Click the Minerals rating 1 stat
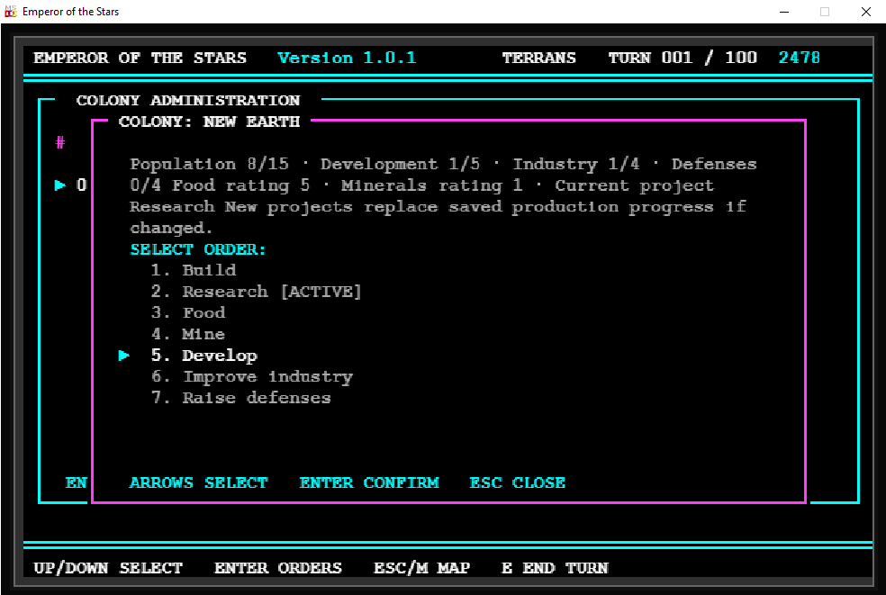Screen dimensions: 886x595 click(x=431, y=185)
